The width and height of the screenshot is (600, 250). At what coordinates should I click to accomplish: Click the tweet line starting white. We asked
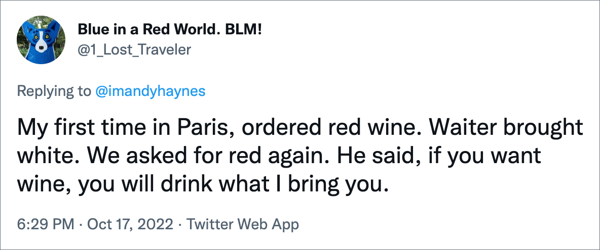pyautogui.click(x=279, y=157)
